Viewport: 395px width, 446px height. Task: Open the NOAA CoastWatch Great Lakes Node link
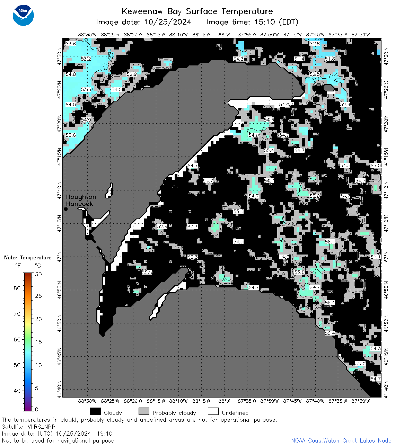click(341, 440)
